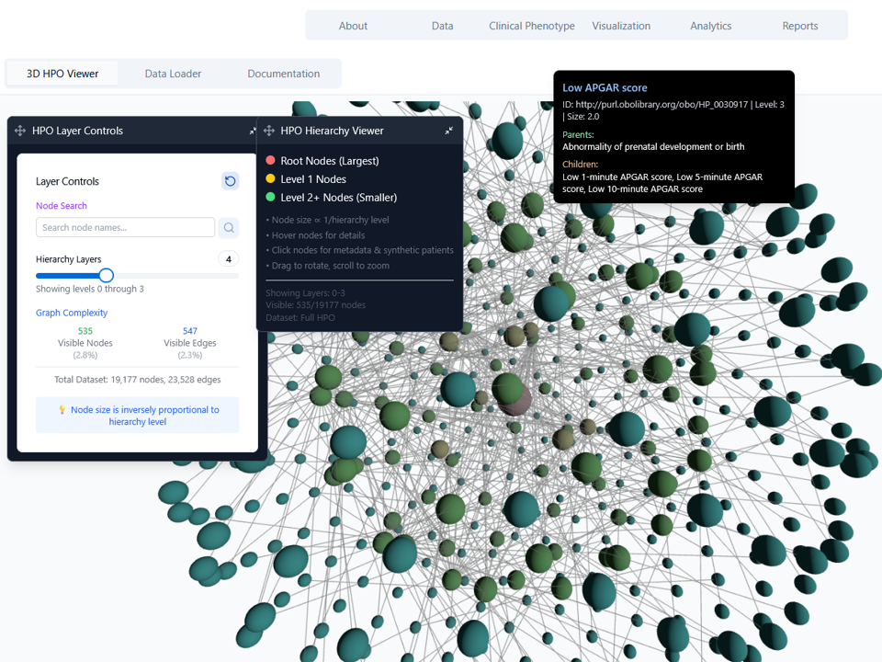Screen dimensions: 882x662
Task: Switch to the Data Loader tab
Action: coord(173,74)
